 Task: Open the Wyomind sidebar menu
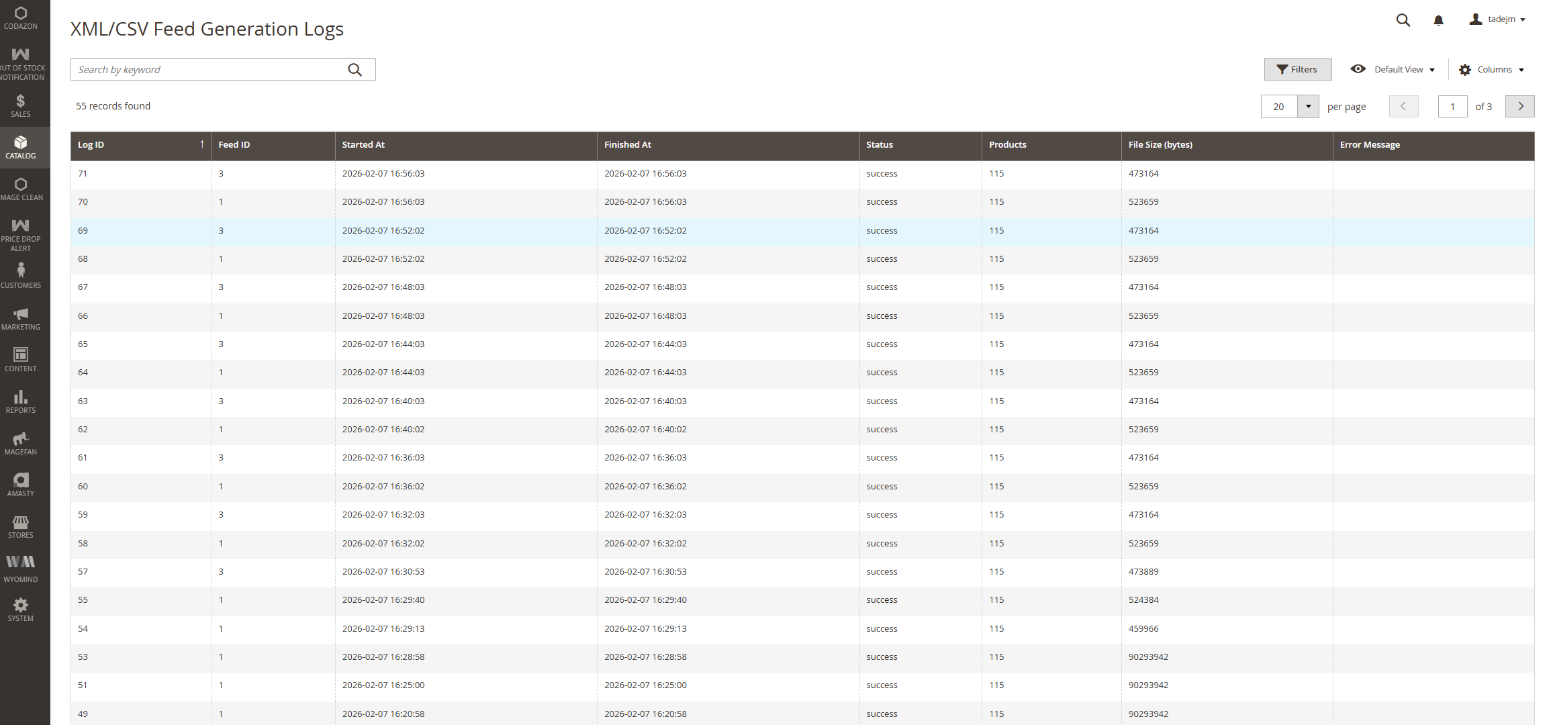pos(21,568)
